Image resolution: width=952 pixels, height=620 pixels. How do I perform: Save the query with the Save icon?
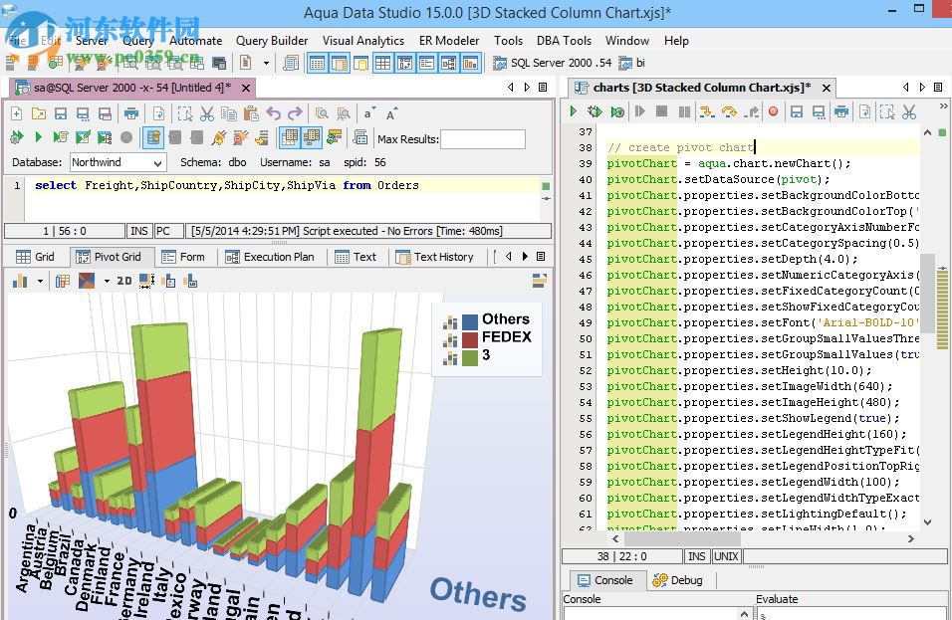click(61, 113)
